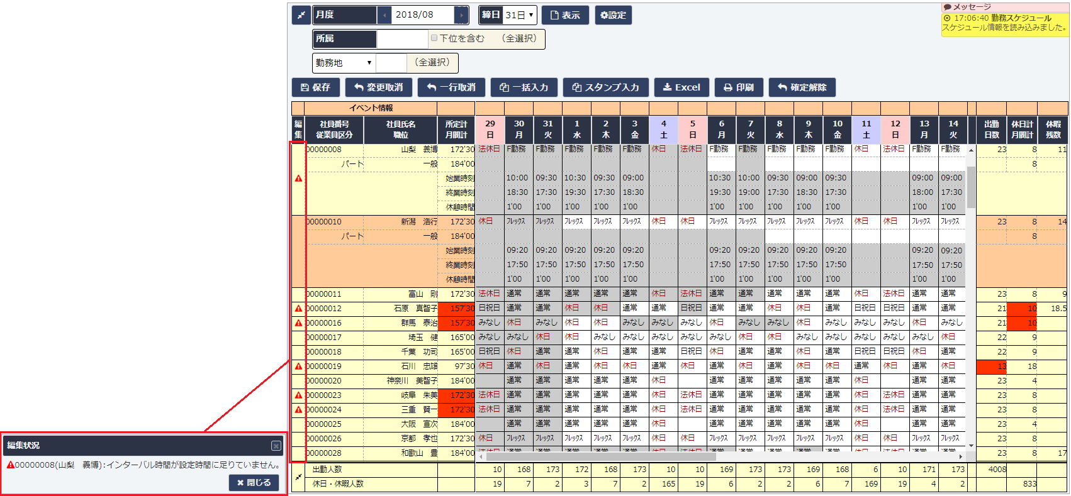This screenshot has width=1071, height=496.
Task: Click the 表示 display button
Action: pyautogui.click(x=565, y=15)
